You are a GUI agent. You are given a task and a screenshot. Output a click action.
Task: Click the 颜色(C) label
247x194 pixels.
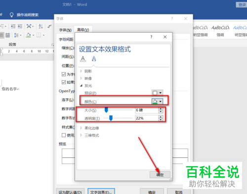90,102
